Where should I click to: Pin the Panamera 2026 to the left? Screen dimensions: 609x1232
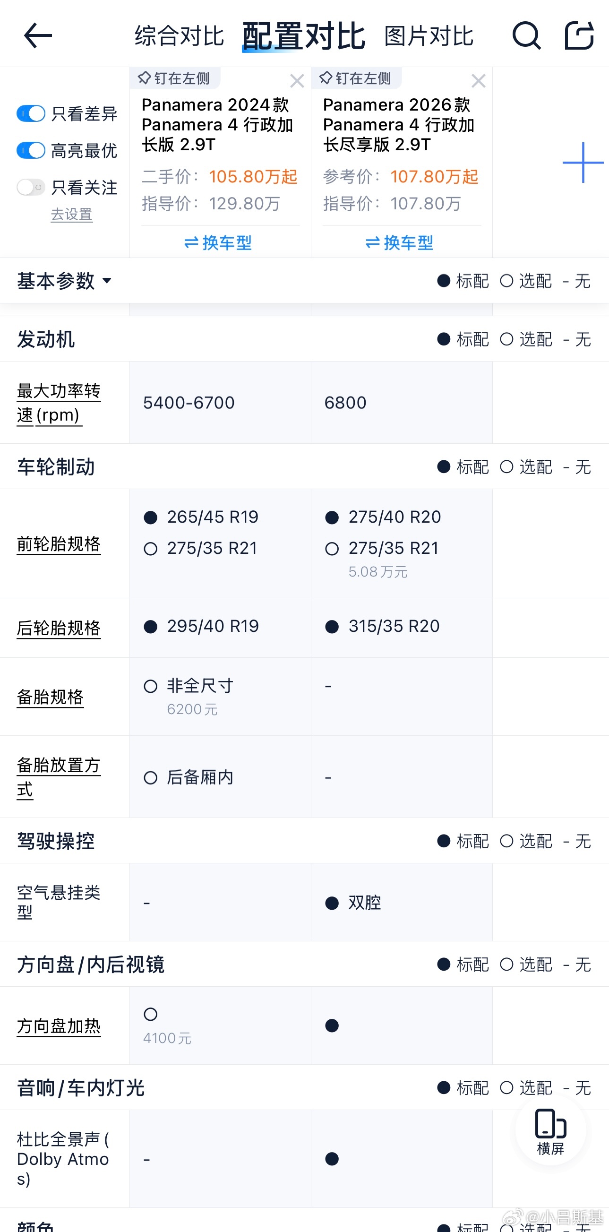(x=355, y=78)
